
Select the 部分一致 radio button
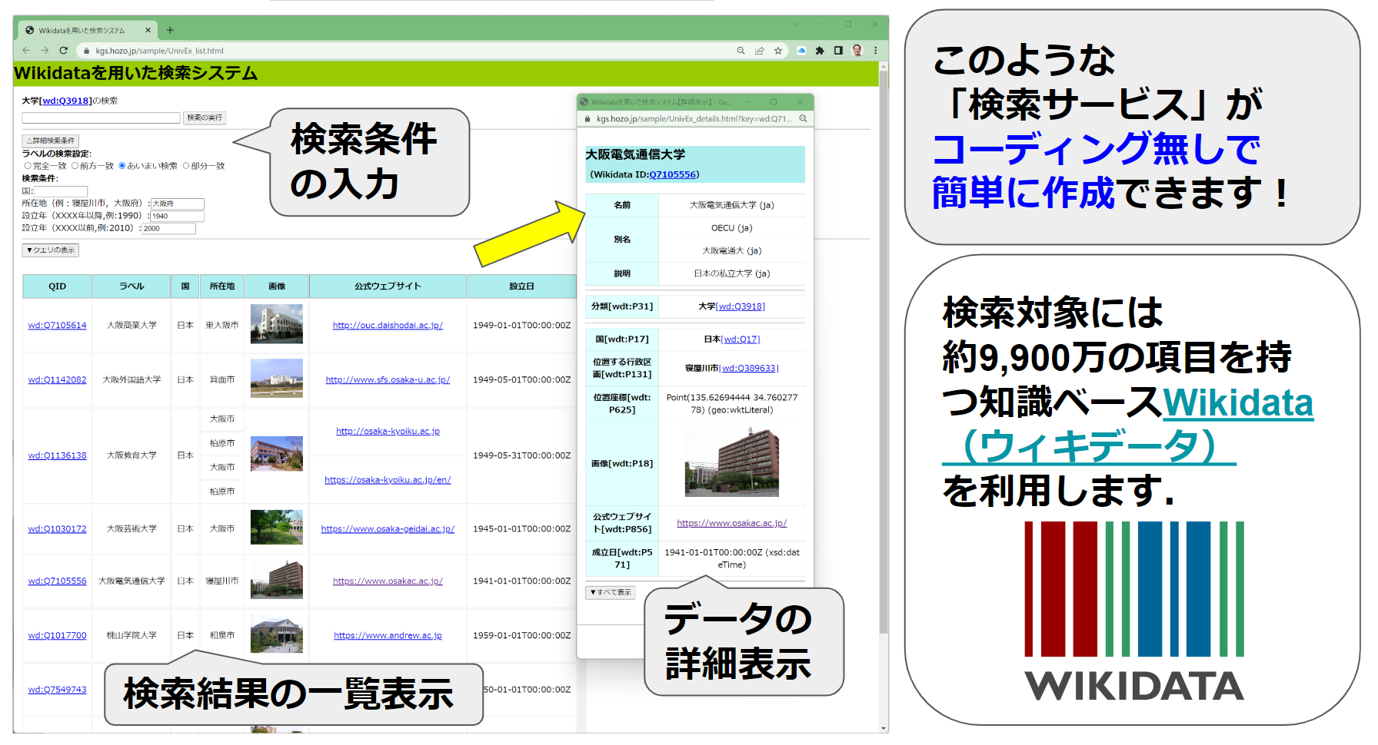point(185,166)
